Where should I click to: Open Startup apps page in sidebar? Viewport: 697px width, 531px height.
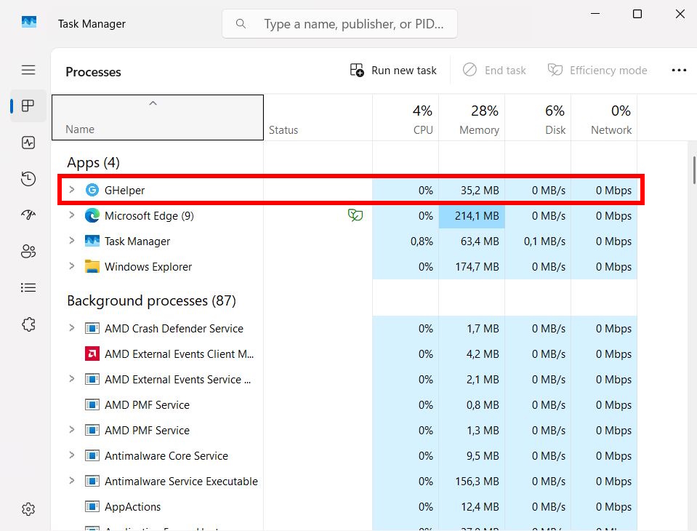tap(28, 215)
